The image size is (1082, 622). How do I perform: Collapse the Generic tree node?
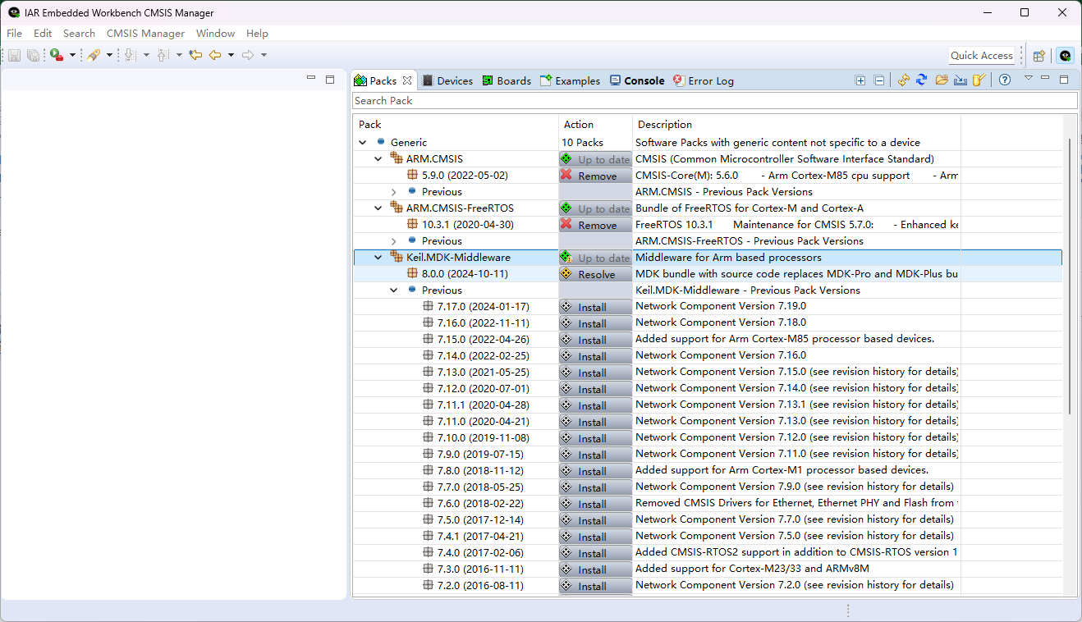[x=363, y=143]
